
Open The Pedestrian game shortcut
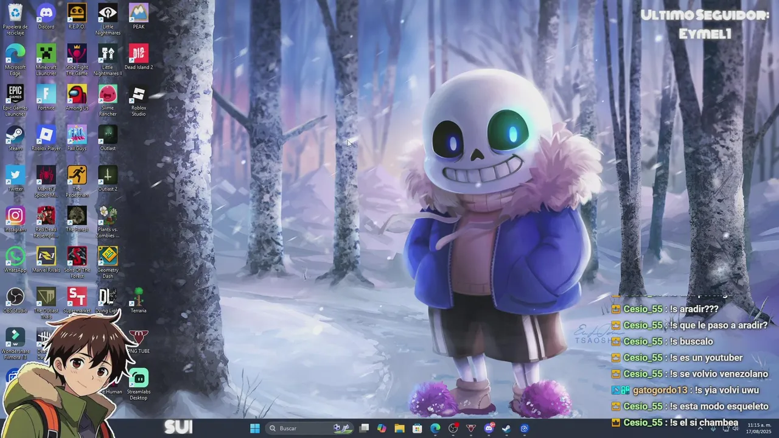tap(77, 181)
